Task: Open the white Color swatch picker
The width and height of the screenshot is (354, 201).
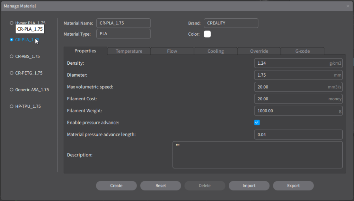Action: click(x=207, y=34)
